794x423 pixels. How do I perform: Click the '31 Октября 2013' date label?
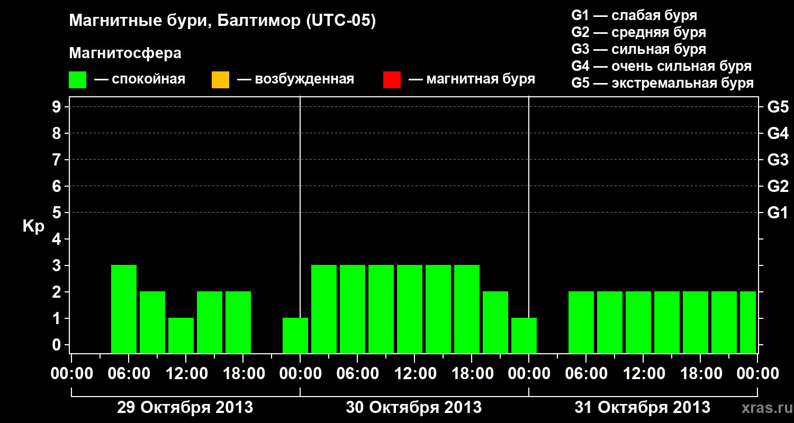642,408
